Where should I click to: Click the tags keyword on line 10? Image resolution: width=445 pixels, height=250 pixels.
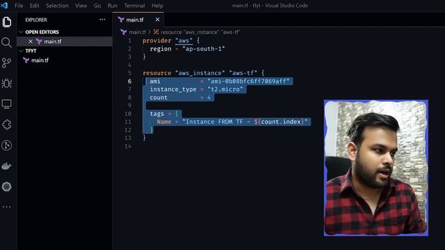(157, 114)
